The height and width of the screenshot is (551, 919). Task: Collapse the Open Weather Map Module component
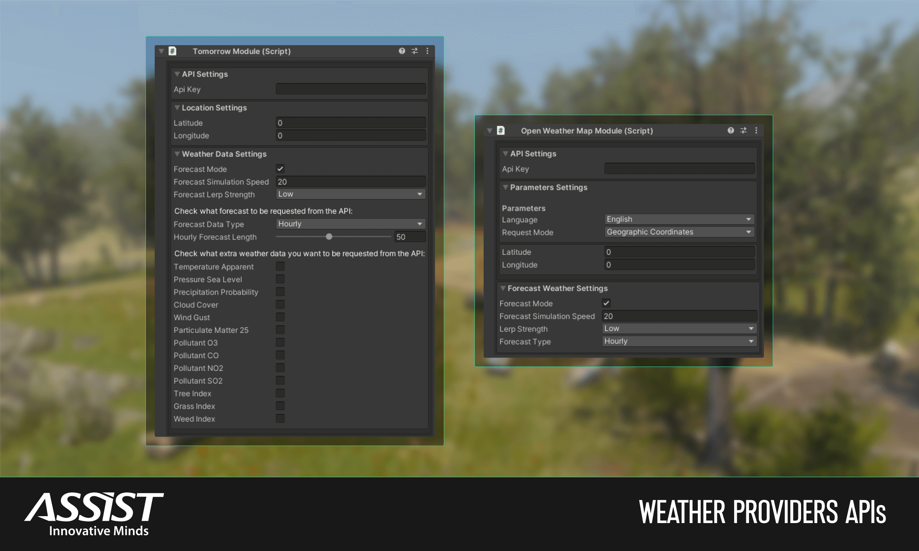(489, 130)
